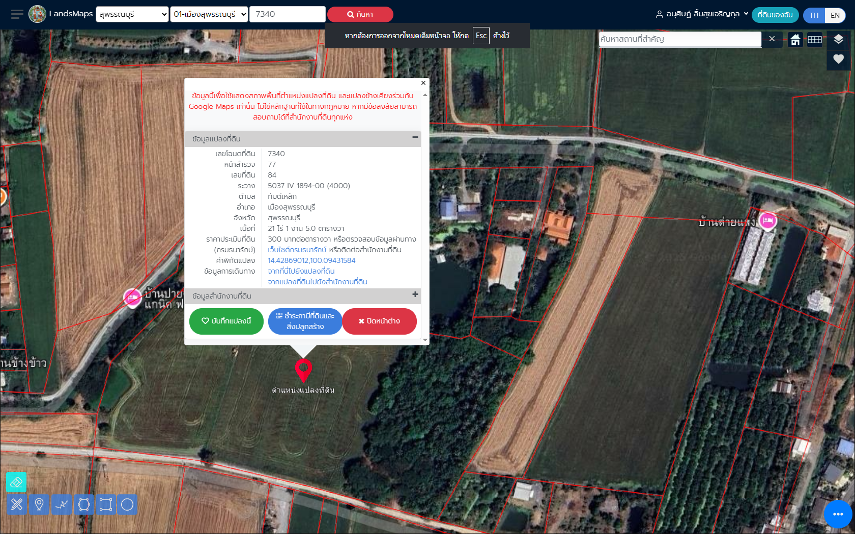This screenshot has width=855, height=534.
Task: Select the rectangle drawing tool
Action: click(x=106, y=505)
